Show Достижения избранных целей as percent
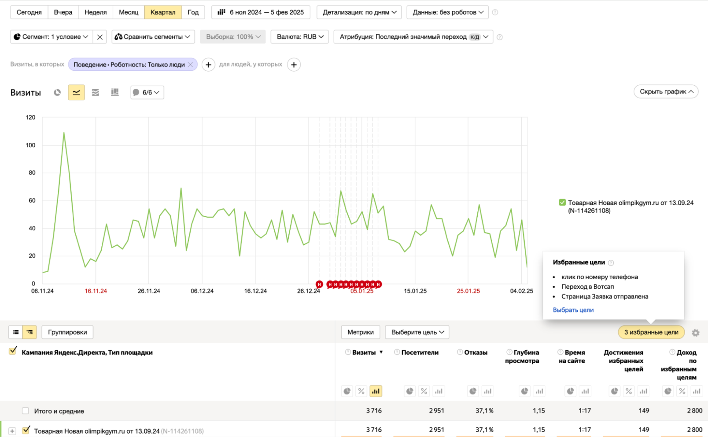Screen dimensions: 708x437 click(629, 391)
